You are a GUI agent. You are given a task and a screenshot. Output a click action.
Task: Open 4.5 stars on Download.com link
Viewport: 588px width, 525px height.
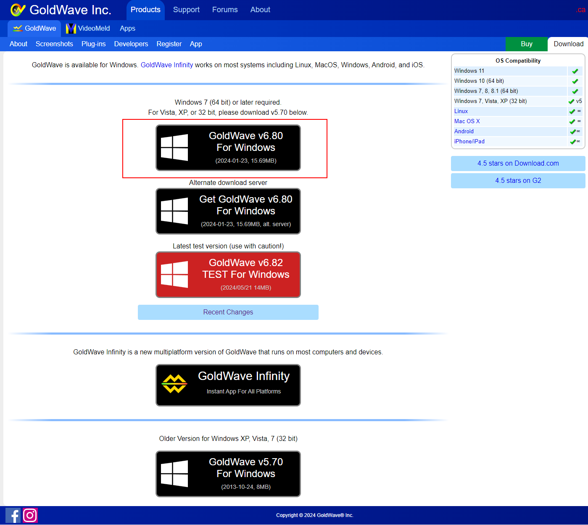click(x=518, y=164)
